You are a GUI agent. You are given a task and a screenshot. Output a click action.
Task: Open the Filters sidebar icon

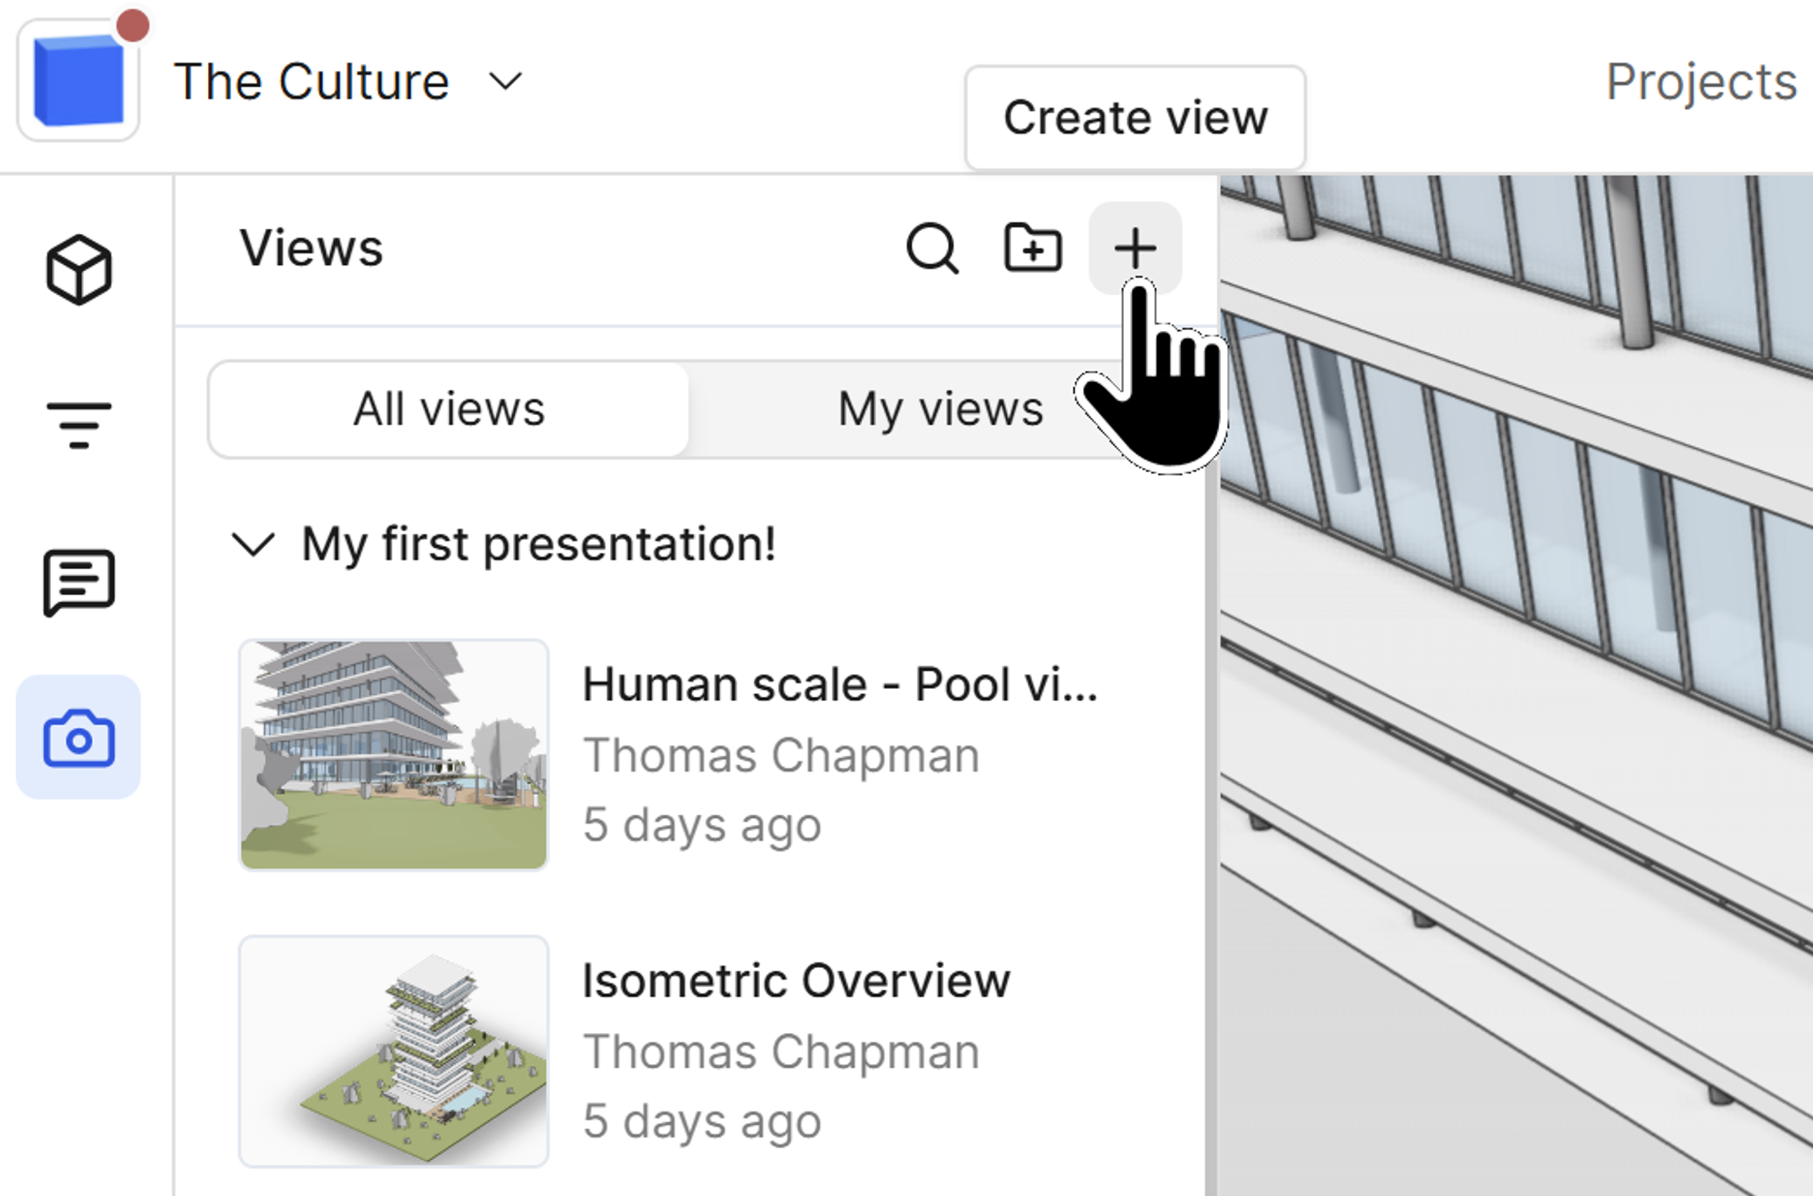point(78,425)
